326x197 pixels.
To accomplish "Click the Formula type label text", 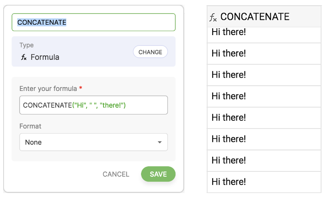I will click(45, 57).
